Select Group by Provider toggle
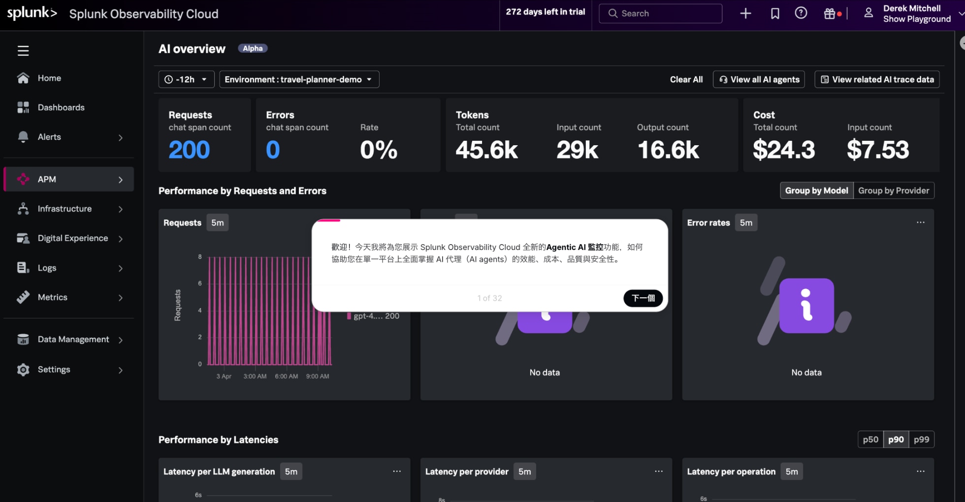Screen dimensions: 965x502 (894, 190)
